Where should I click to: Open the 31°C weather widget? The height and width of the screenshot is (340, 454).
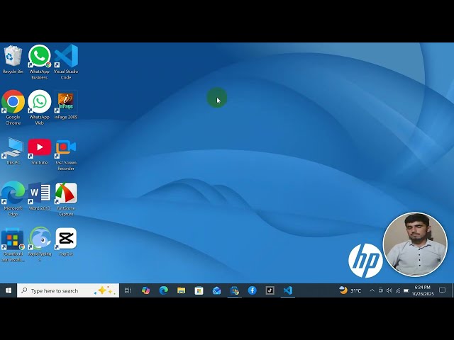[350, 290]
